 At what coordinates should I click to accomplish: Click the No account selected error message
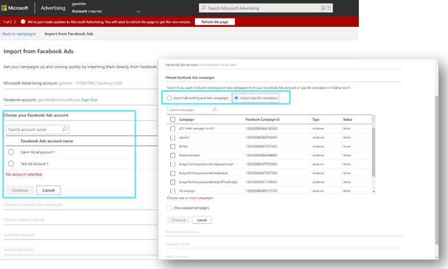(x=24, y=174)
